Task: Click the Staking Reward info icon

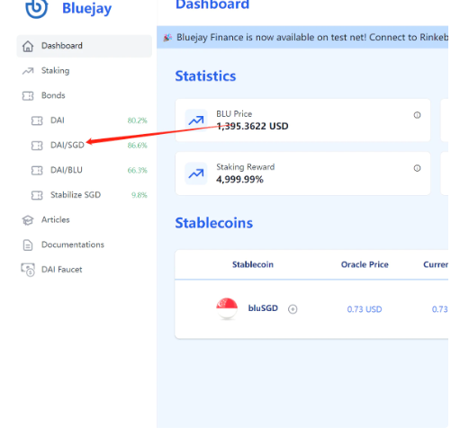Action: coord(417,168)
